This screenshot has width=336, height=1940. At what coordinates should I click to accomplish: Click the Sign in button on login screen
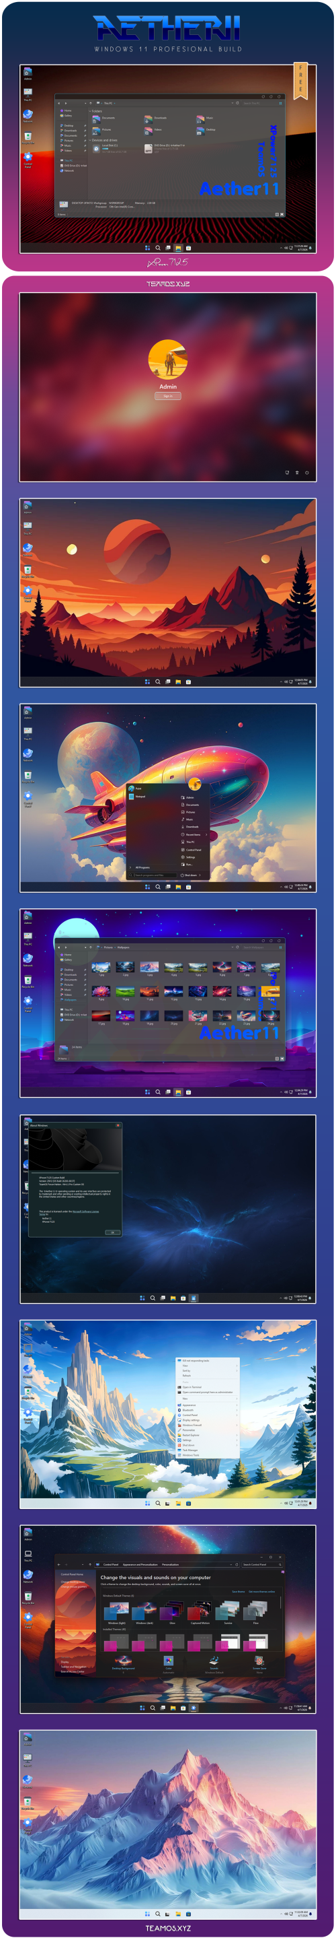click(x=167, y=395)
